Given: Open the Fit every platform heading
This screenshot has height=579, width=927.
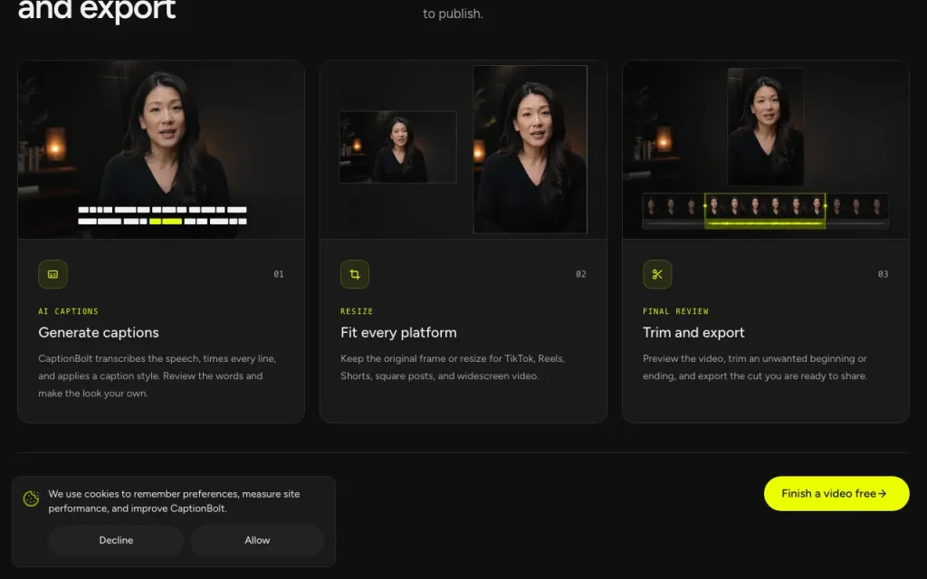Looking at the screenshot, I should click(x=398, y=333).
